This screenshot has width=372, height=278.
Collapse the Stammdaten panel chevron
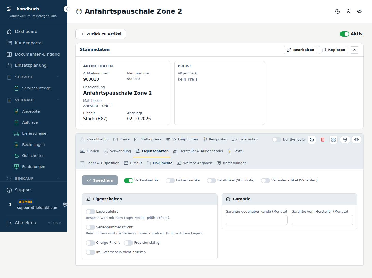(354, 50)
